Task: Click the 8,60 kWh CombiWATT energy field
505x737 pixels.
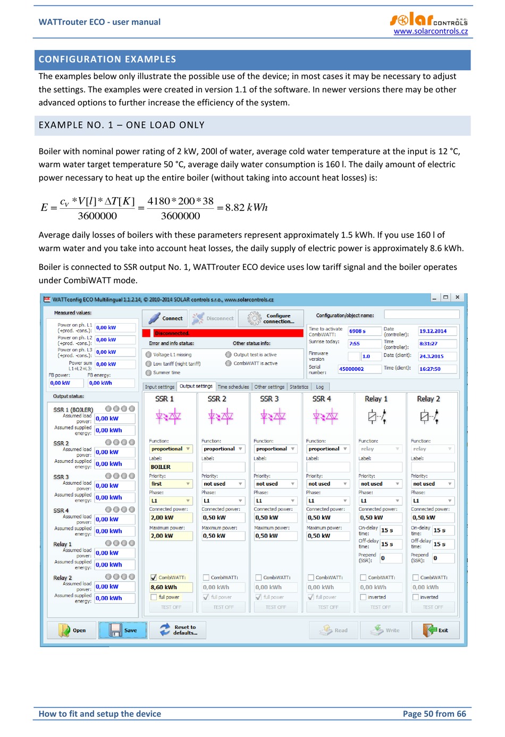Action: coord(171,587)
